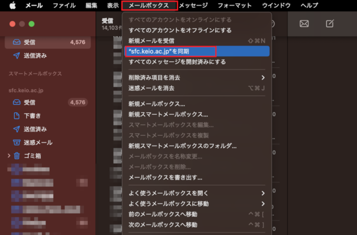Click the compose new message icon
Screen dimensions: 357x235
point(330,24)
